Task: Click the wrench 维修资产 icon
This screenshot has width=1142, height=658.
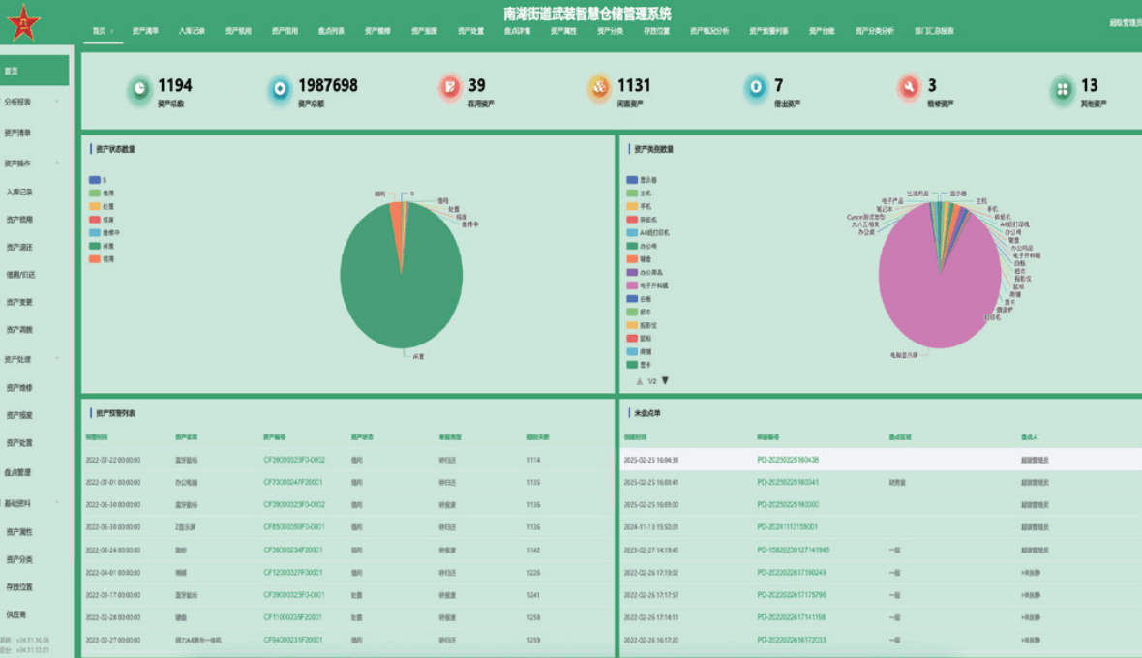Action: pos(908,89)
